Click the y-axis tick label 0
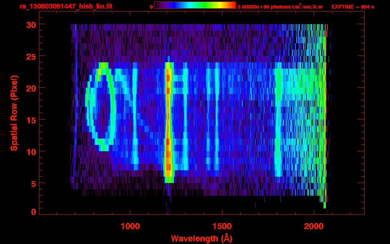Image resolution: width=390 pixels, height=244 pixels. coord(33,212)
